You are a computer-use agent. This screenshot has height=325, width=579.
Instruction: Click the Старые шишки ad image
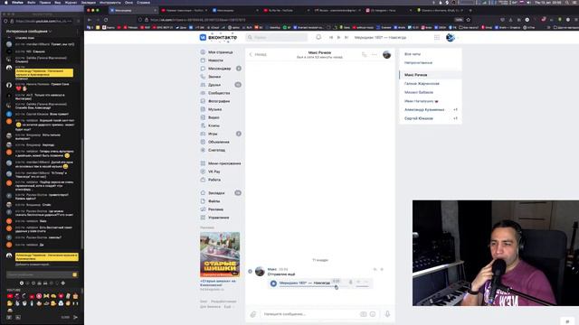coord(220,255)
